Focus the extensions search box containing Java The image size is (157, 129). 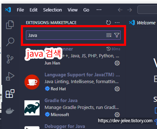pyautogui.click(x=73, y=35)
